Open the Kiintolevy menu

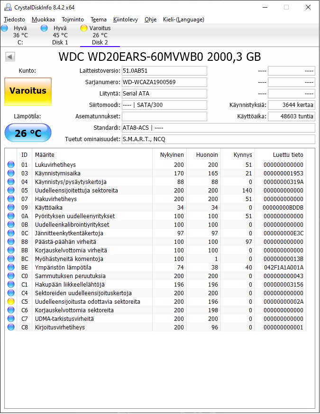click(125, 19)
